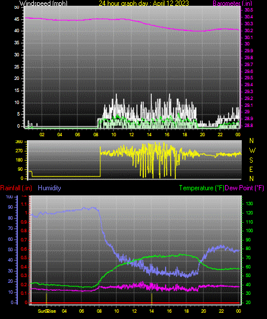Image resolution: width=267 pixels, height=319 pixels.
Task: Click the '24 hour graph day : April 12 2023' title
Action: point(144,3)
